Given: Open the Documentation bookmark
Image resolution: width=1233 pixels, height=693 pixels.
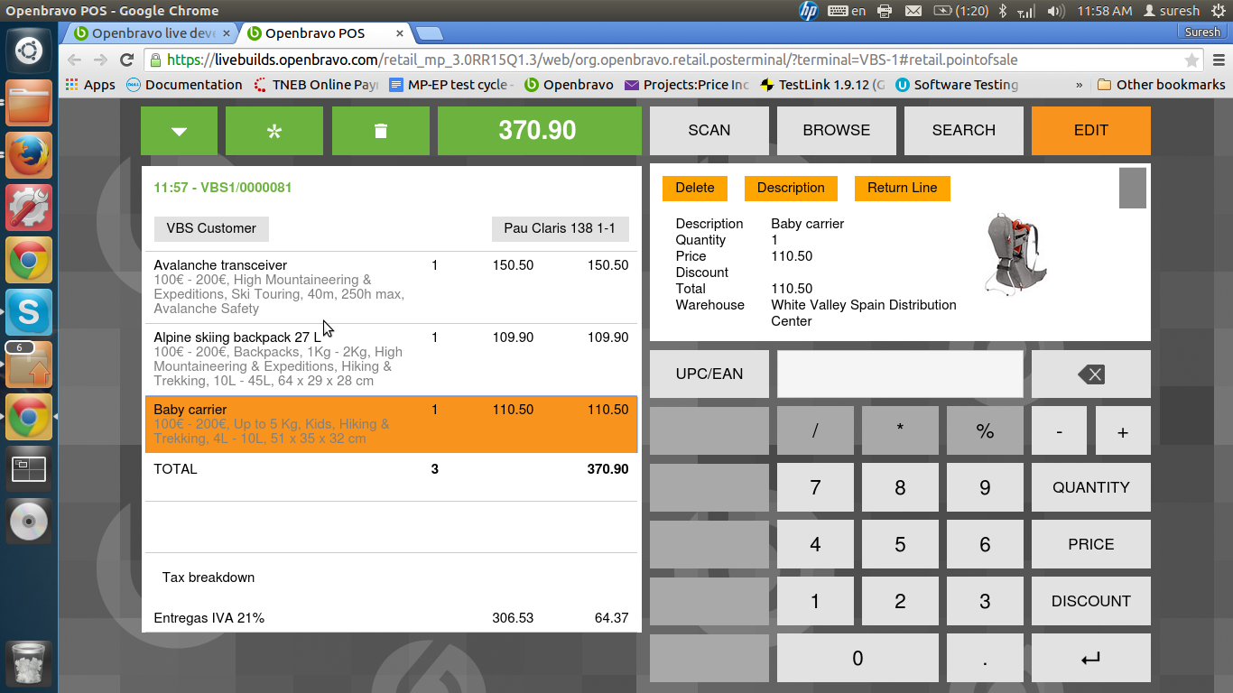Looking at the screenshot, I should [x=185, y=85].
